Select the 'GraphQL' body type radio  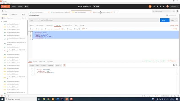tap(74, 29)
